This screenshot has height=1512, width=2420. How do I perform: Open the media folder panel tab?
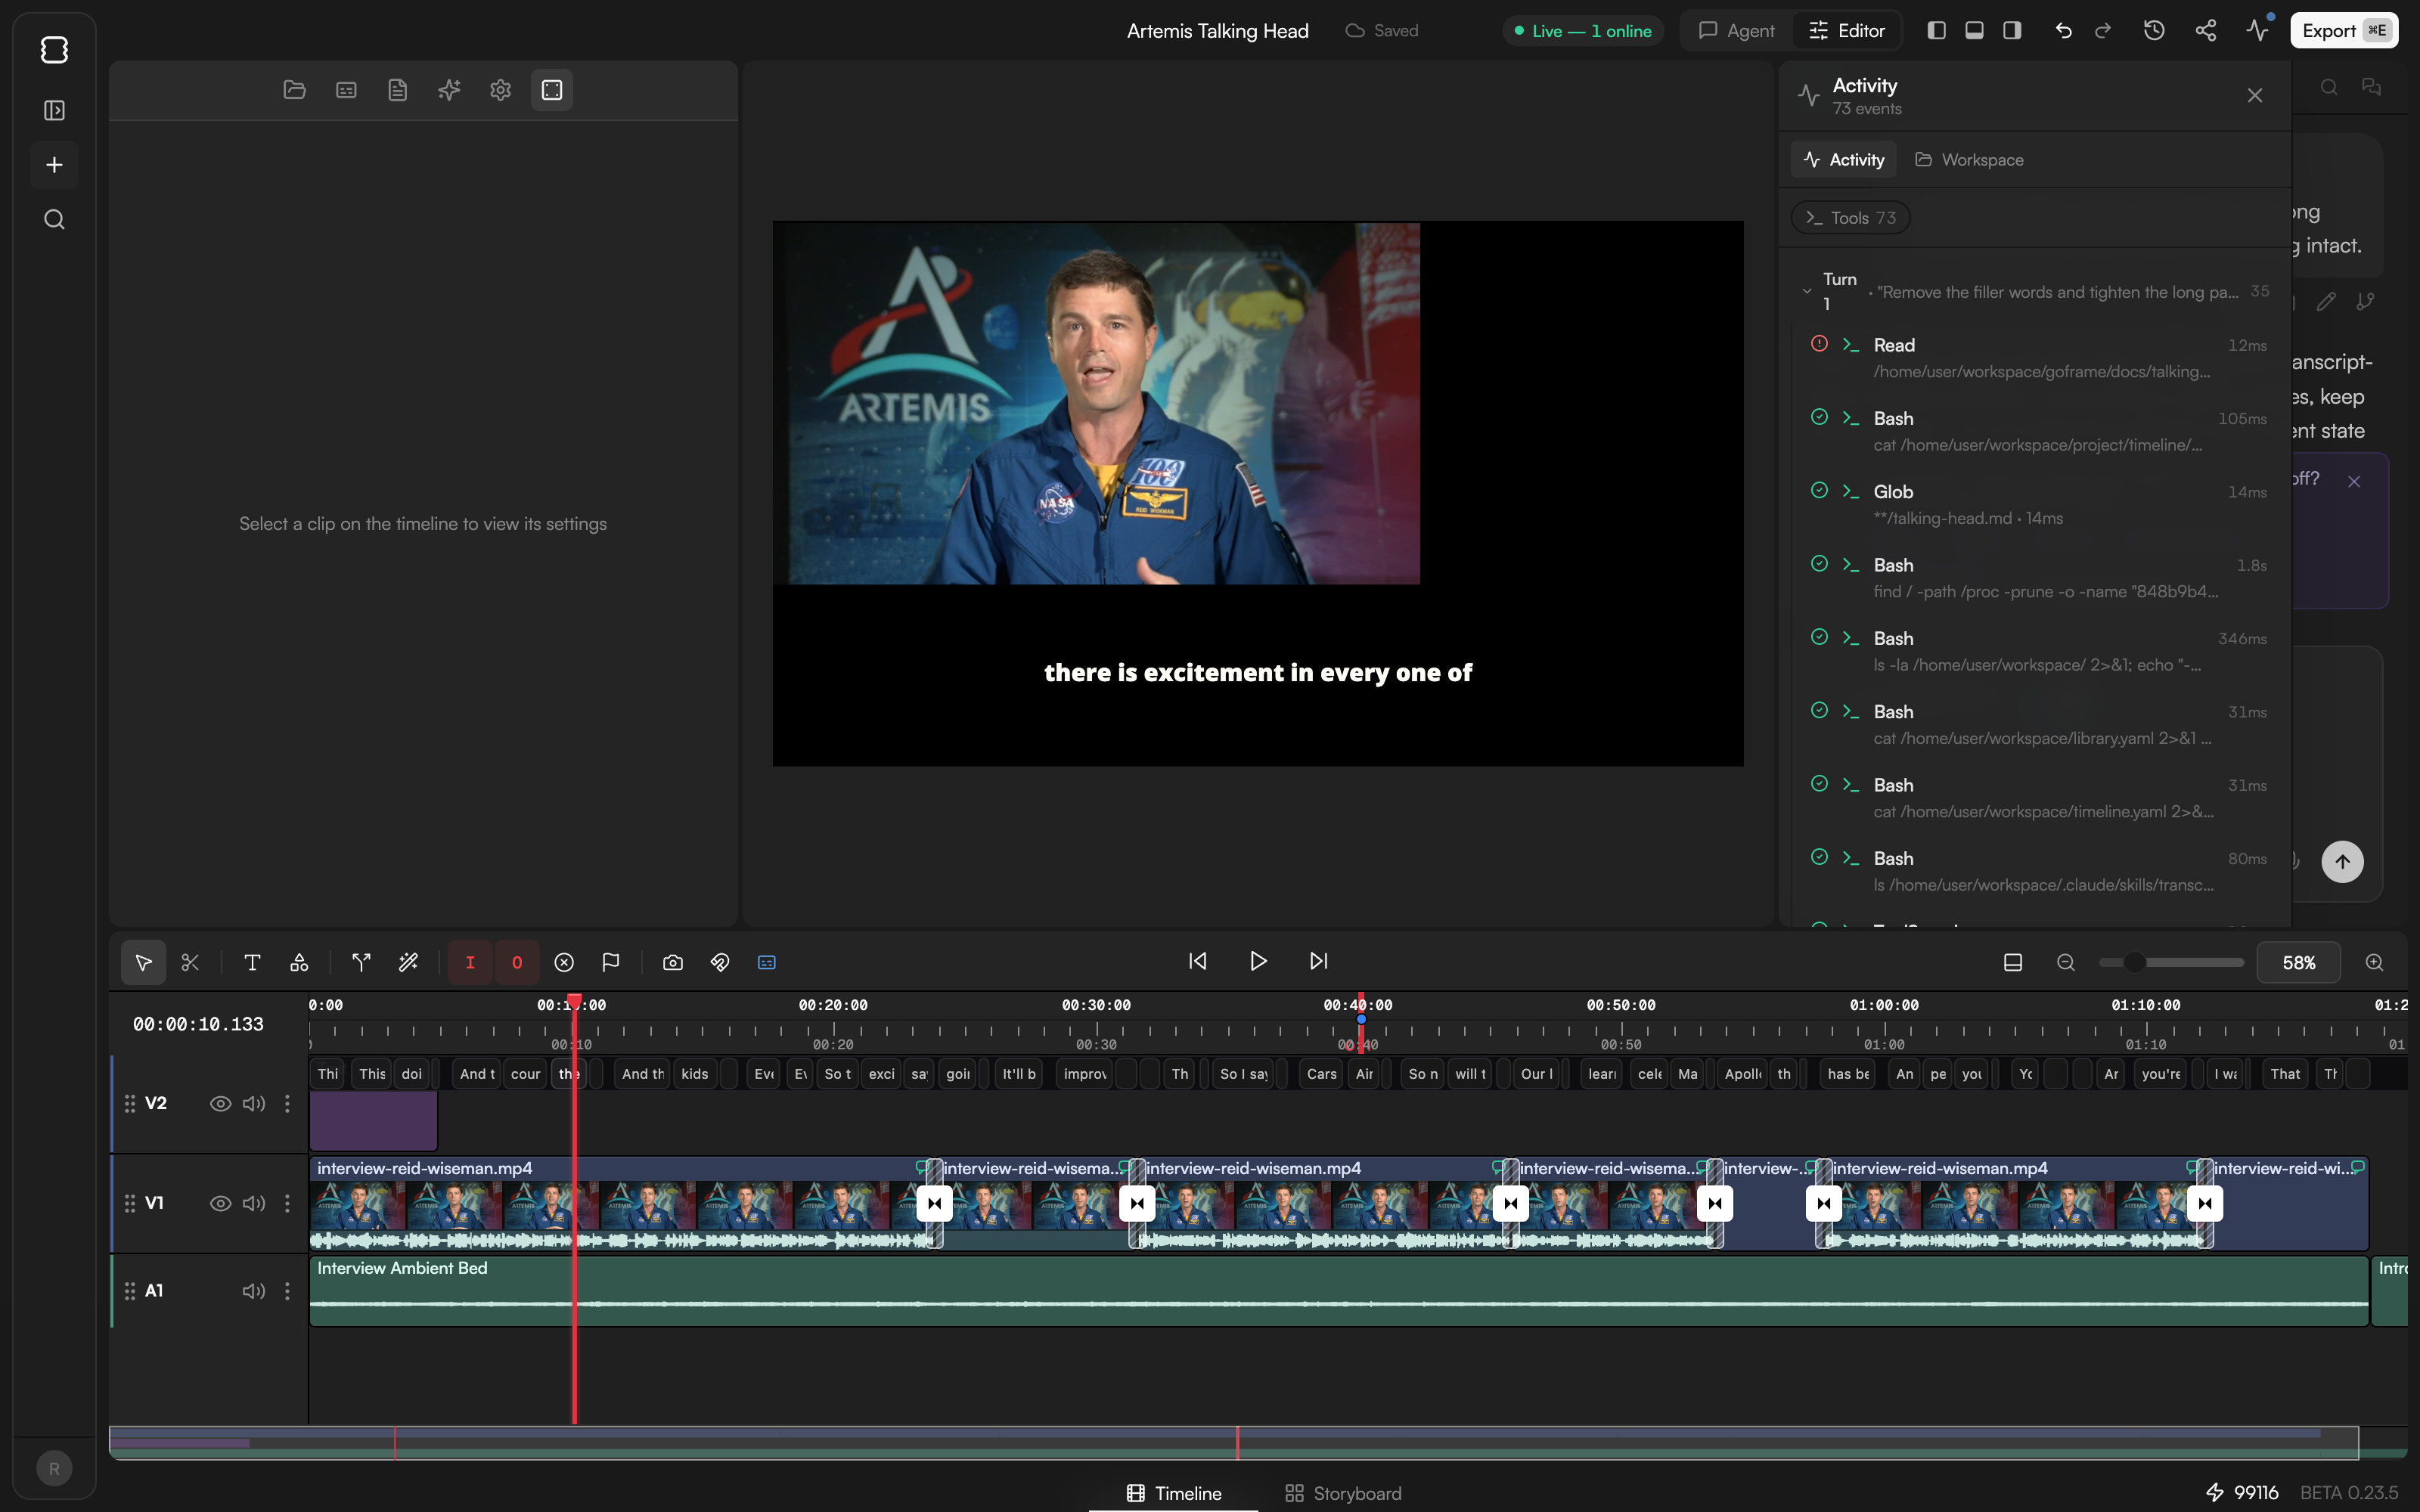pos(294,90)
